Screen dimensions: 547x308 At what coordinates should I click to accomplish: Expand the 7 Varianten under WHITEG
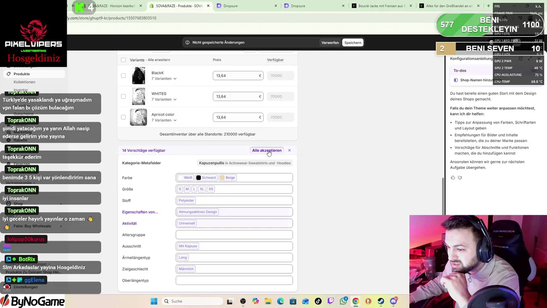tap(164, 99)
